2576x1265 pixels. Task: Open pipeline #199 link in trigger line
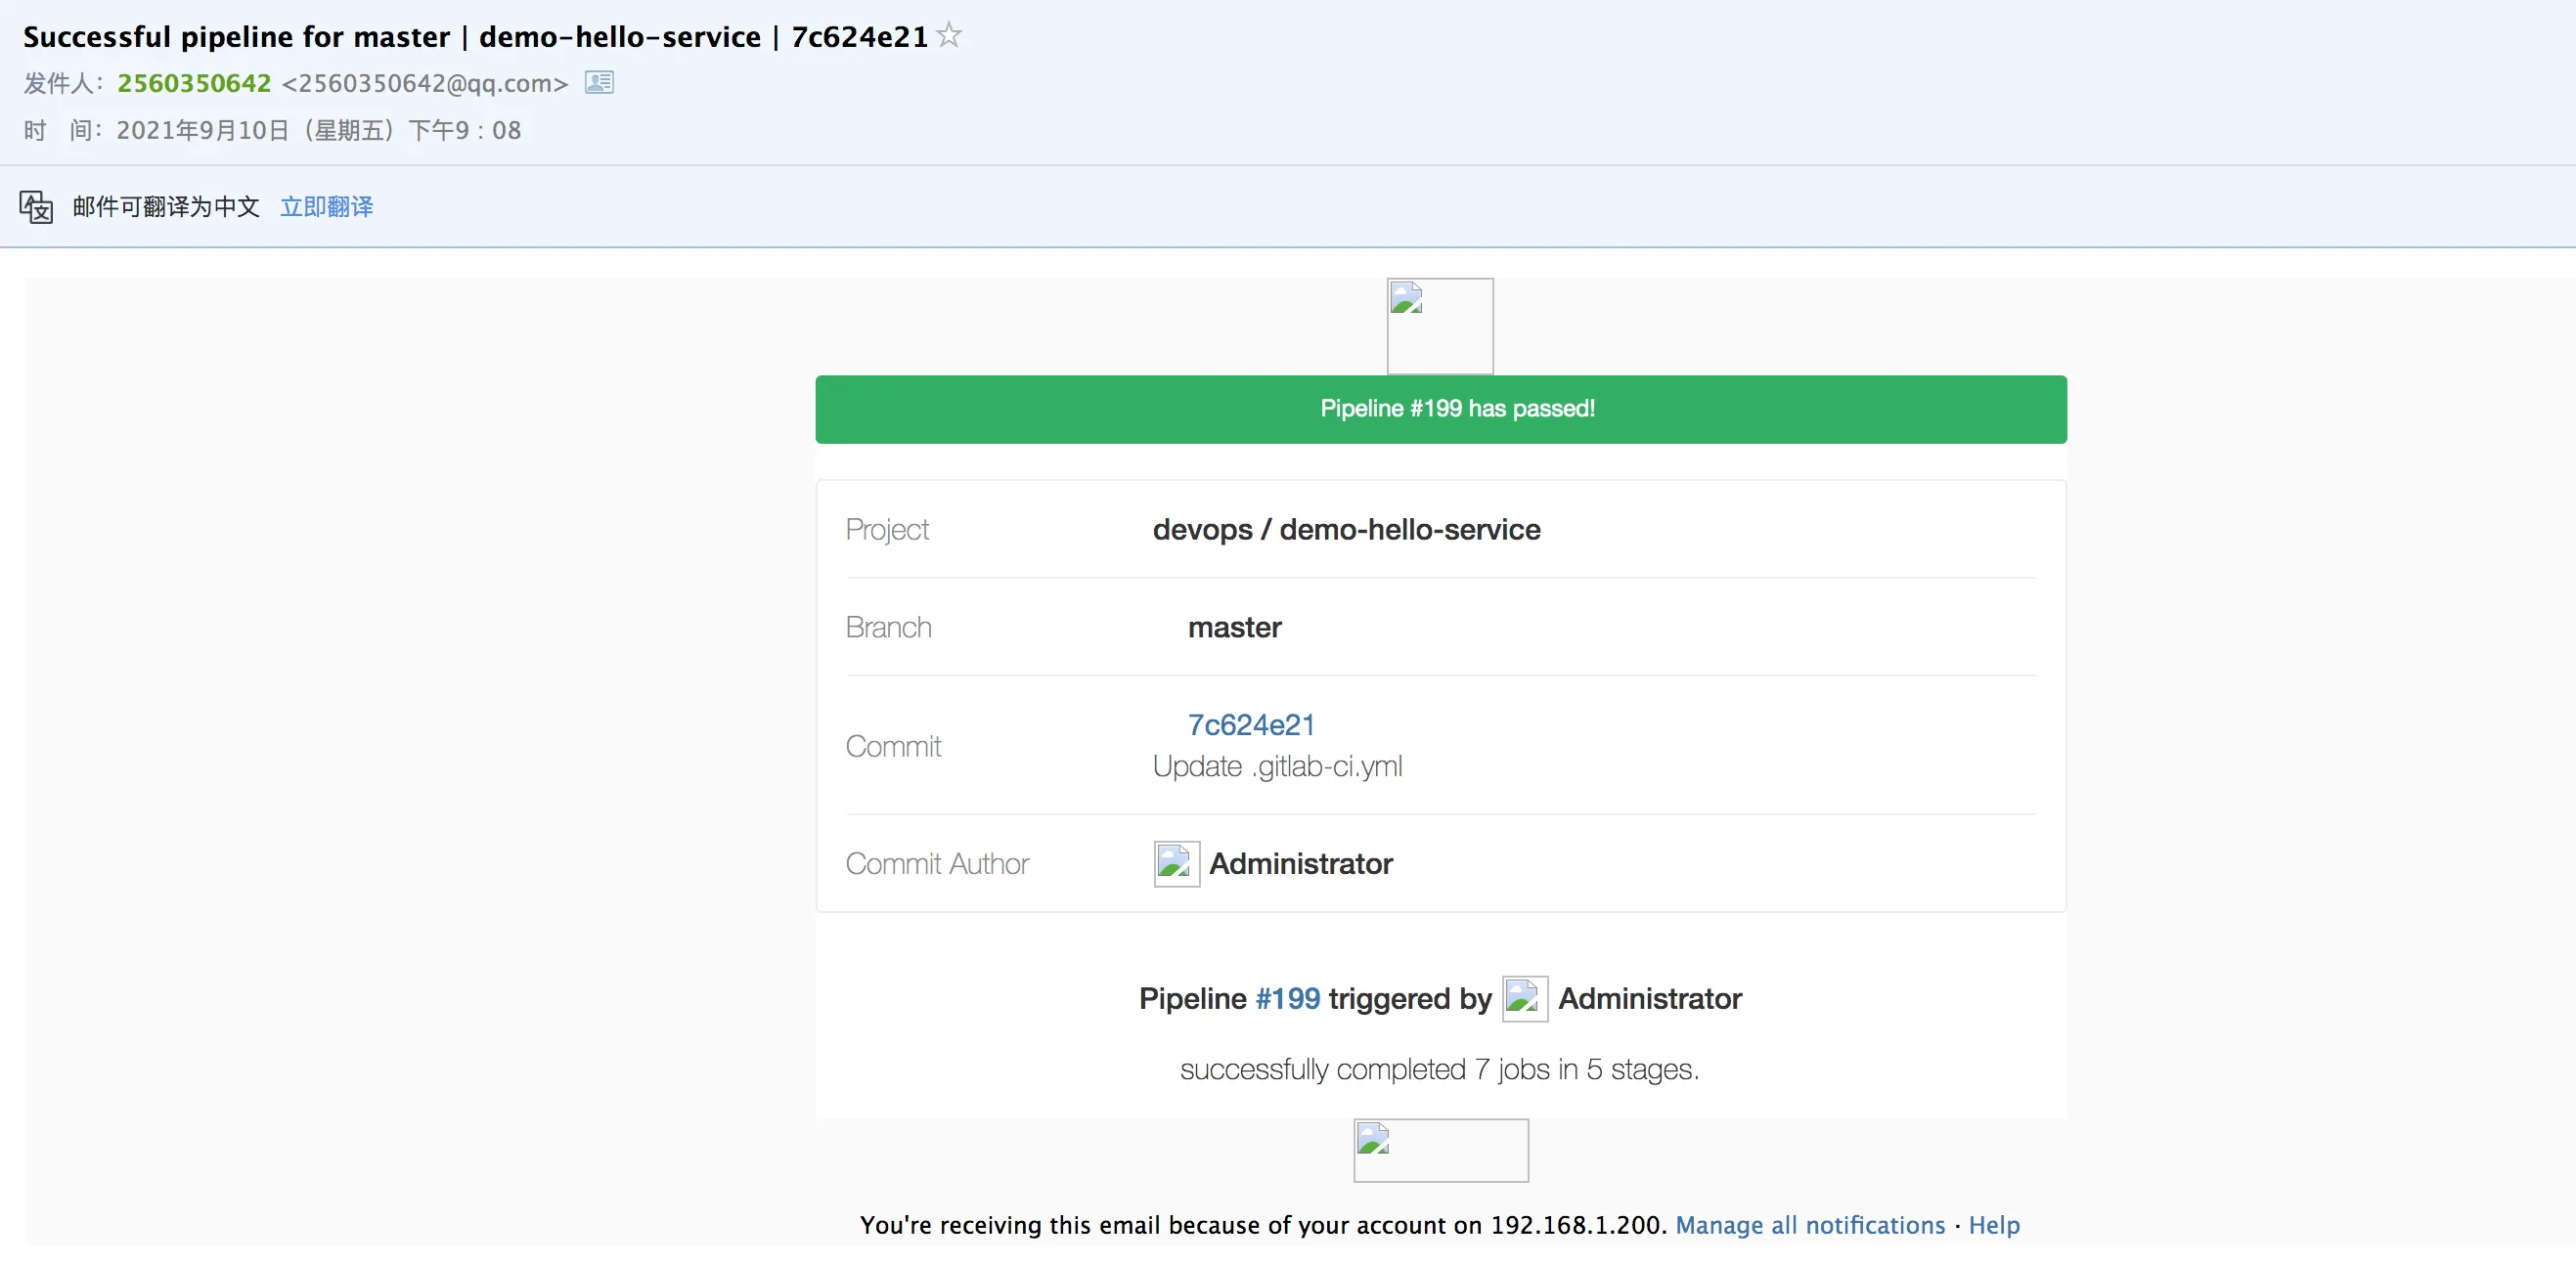pos(1287,998)
